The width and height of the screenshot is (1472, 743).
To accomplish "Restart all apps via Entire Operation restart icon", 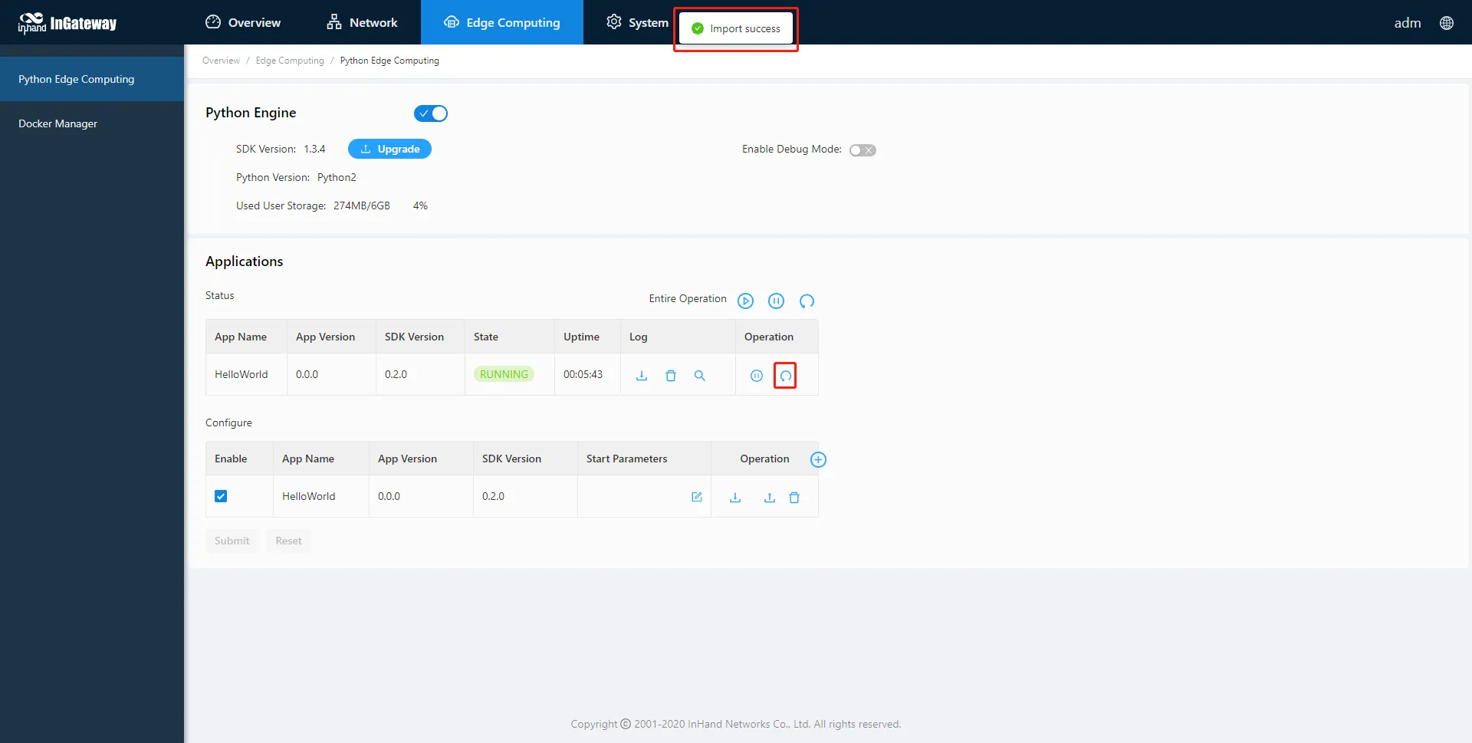I will tap(807, 301).
